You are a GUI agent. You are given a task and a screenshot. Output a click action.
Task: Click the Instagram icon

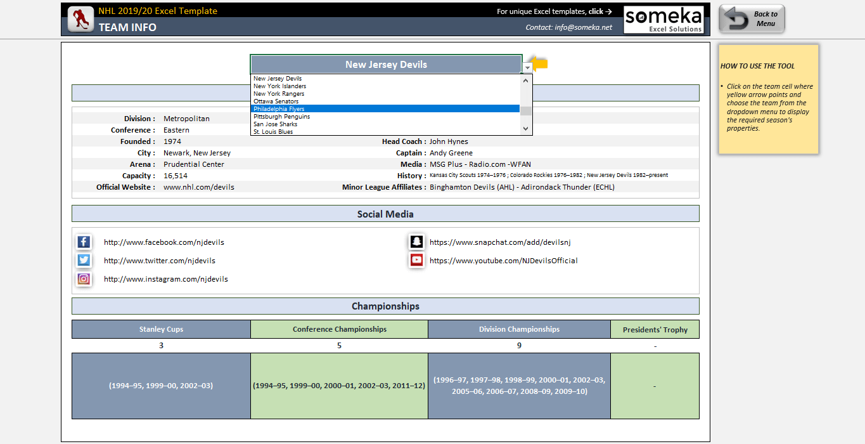point(84,279)
